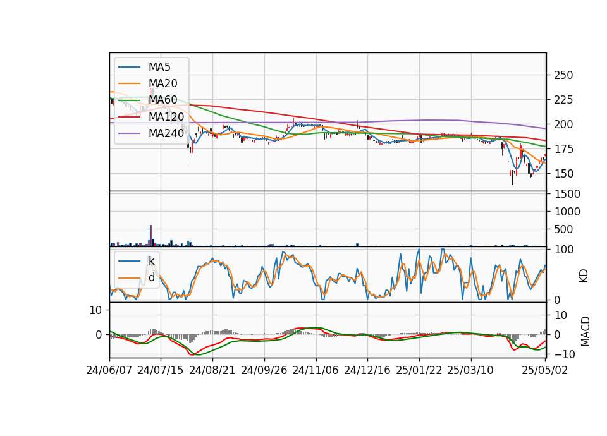Click the orange MA20 legend line swatch
The width and height of the screenshot is (607, 436).
coord(129,83)
